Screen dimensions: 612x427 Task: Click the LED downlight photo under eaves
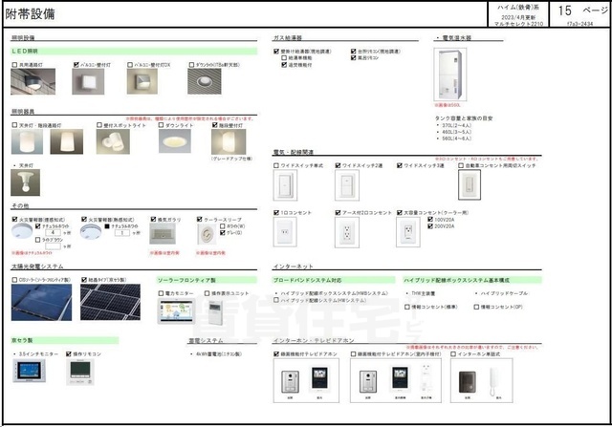(204, 81)
